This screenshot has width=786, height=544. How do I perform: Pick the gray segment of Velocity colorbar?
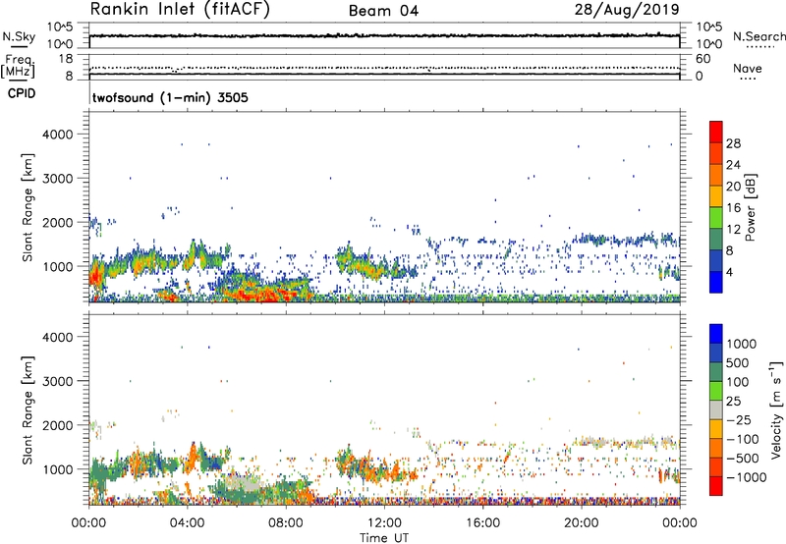pos(716,409)
